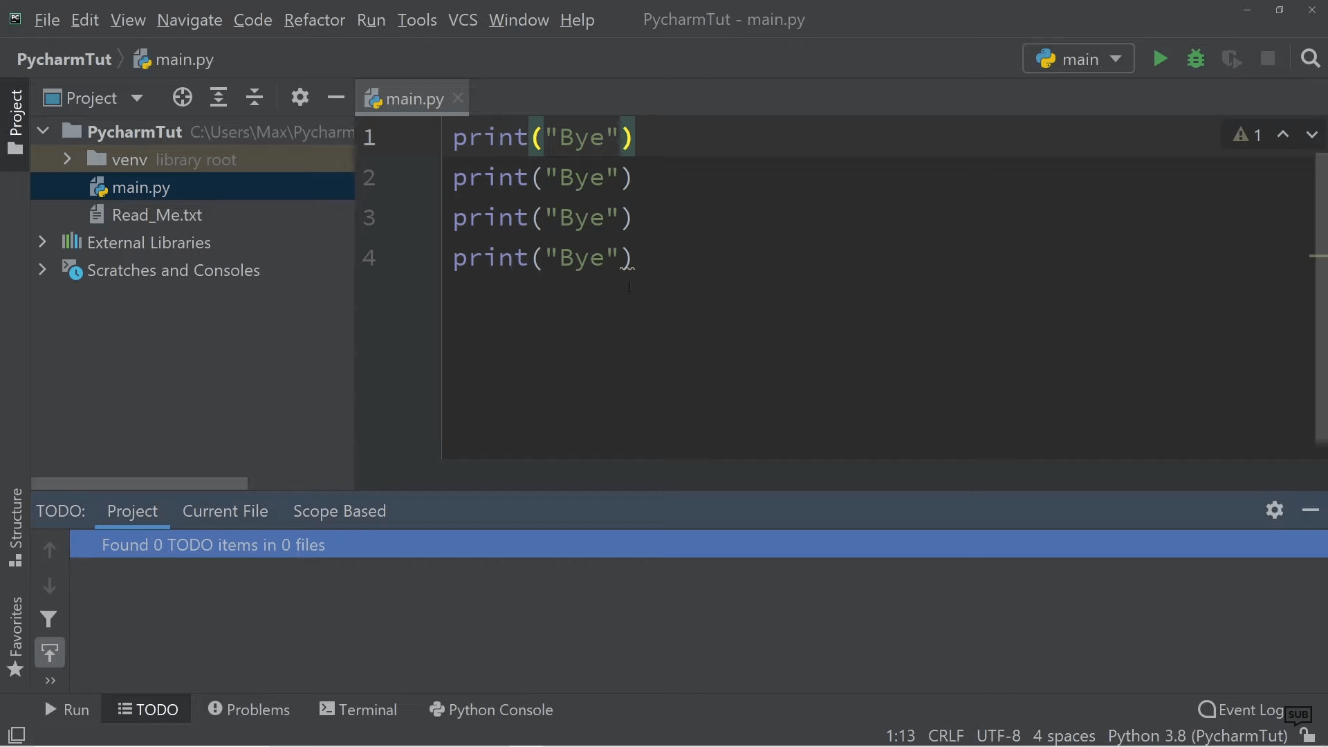This screenshot has height=747, width=1328.
Task: Click Python 3.8 interpreter in status bar
Action: pyautogui.click(x=1197, y=736)
